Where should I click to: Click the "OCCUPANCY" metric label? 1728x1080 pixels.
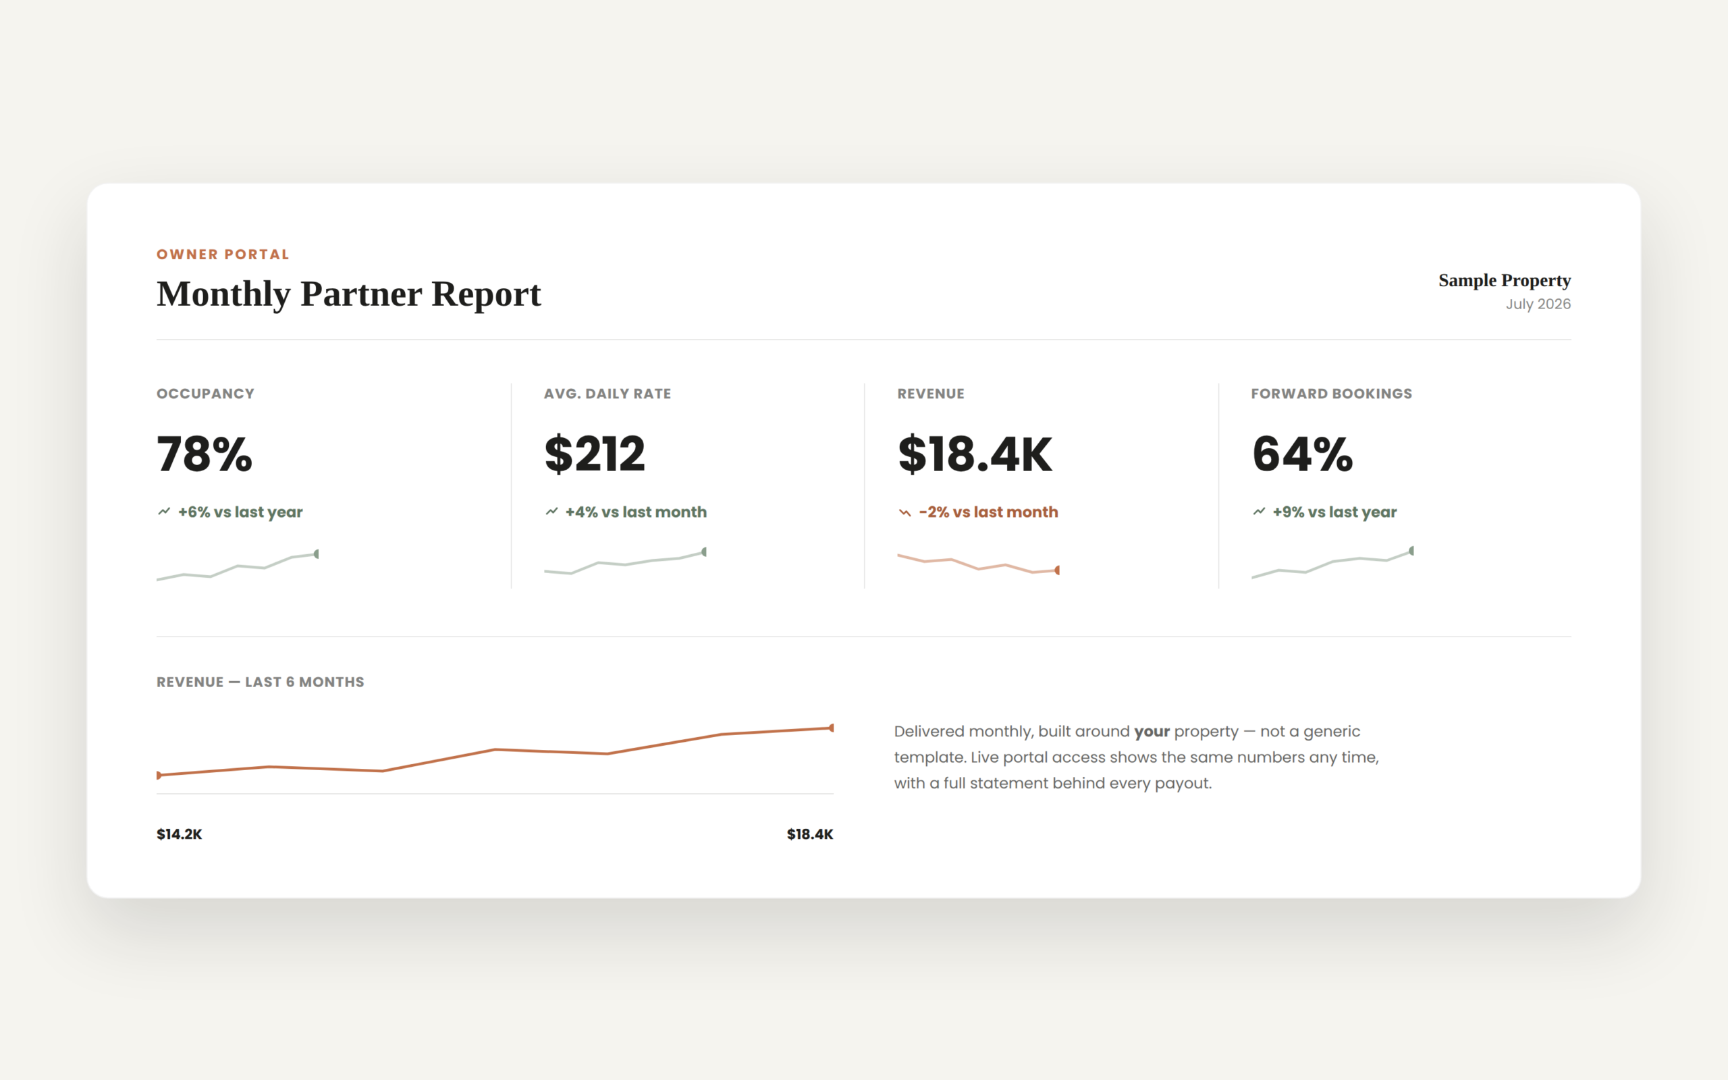click(x=206, y=394)
